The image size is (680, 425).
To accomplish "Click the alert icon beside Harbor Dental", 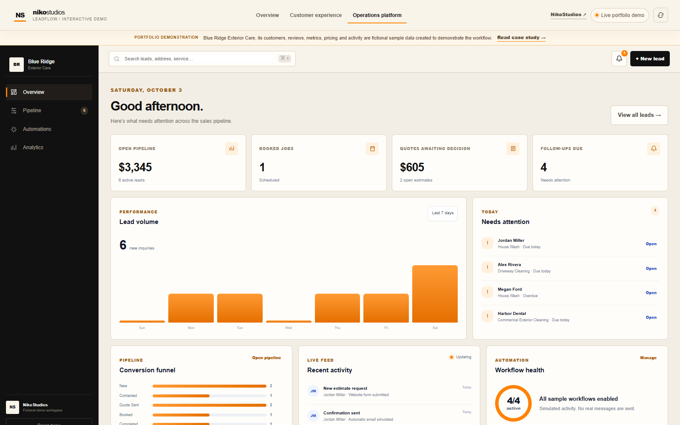I will pyautogui.click(x=487, y=316).
